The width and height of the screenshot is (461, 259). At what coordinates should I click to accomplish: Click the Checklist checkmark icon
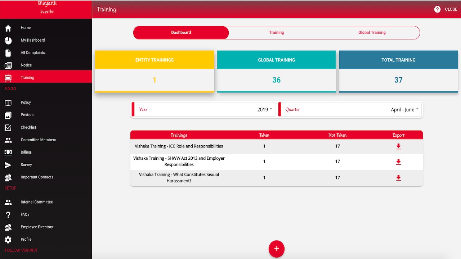pyautogui.click(x=8, y=127)
